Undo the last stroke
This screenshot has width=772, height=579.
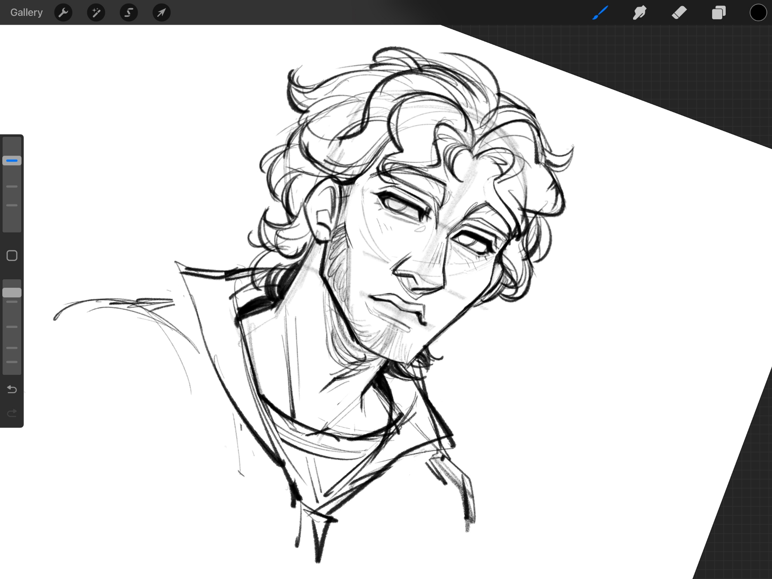click(x=12, y=389)
